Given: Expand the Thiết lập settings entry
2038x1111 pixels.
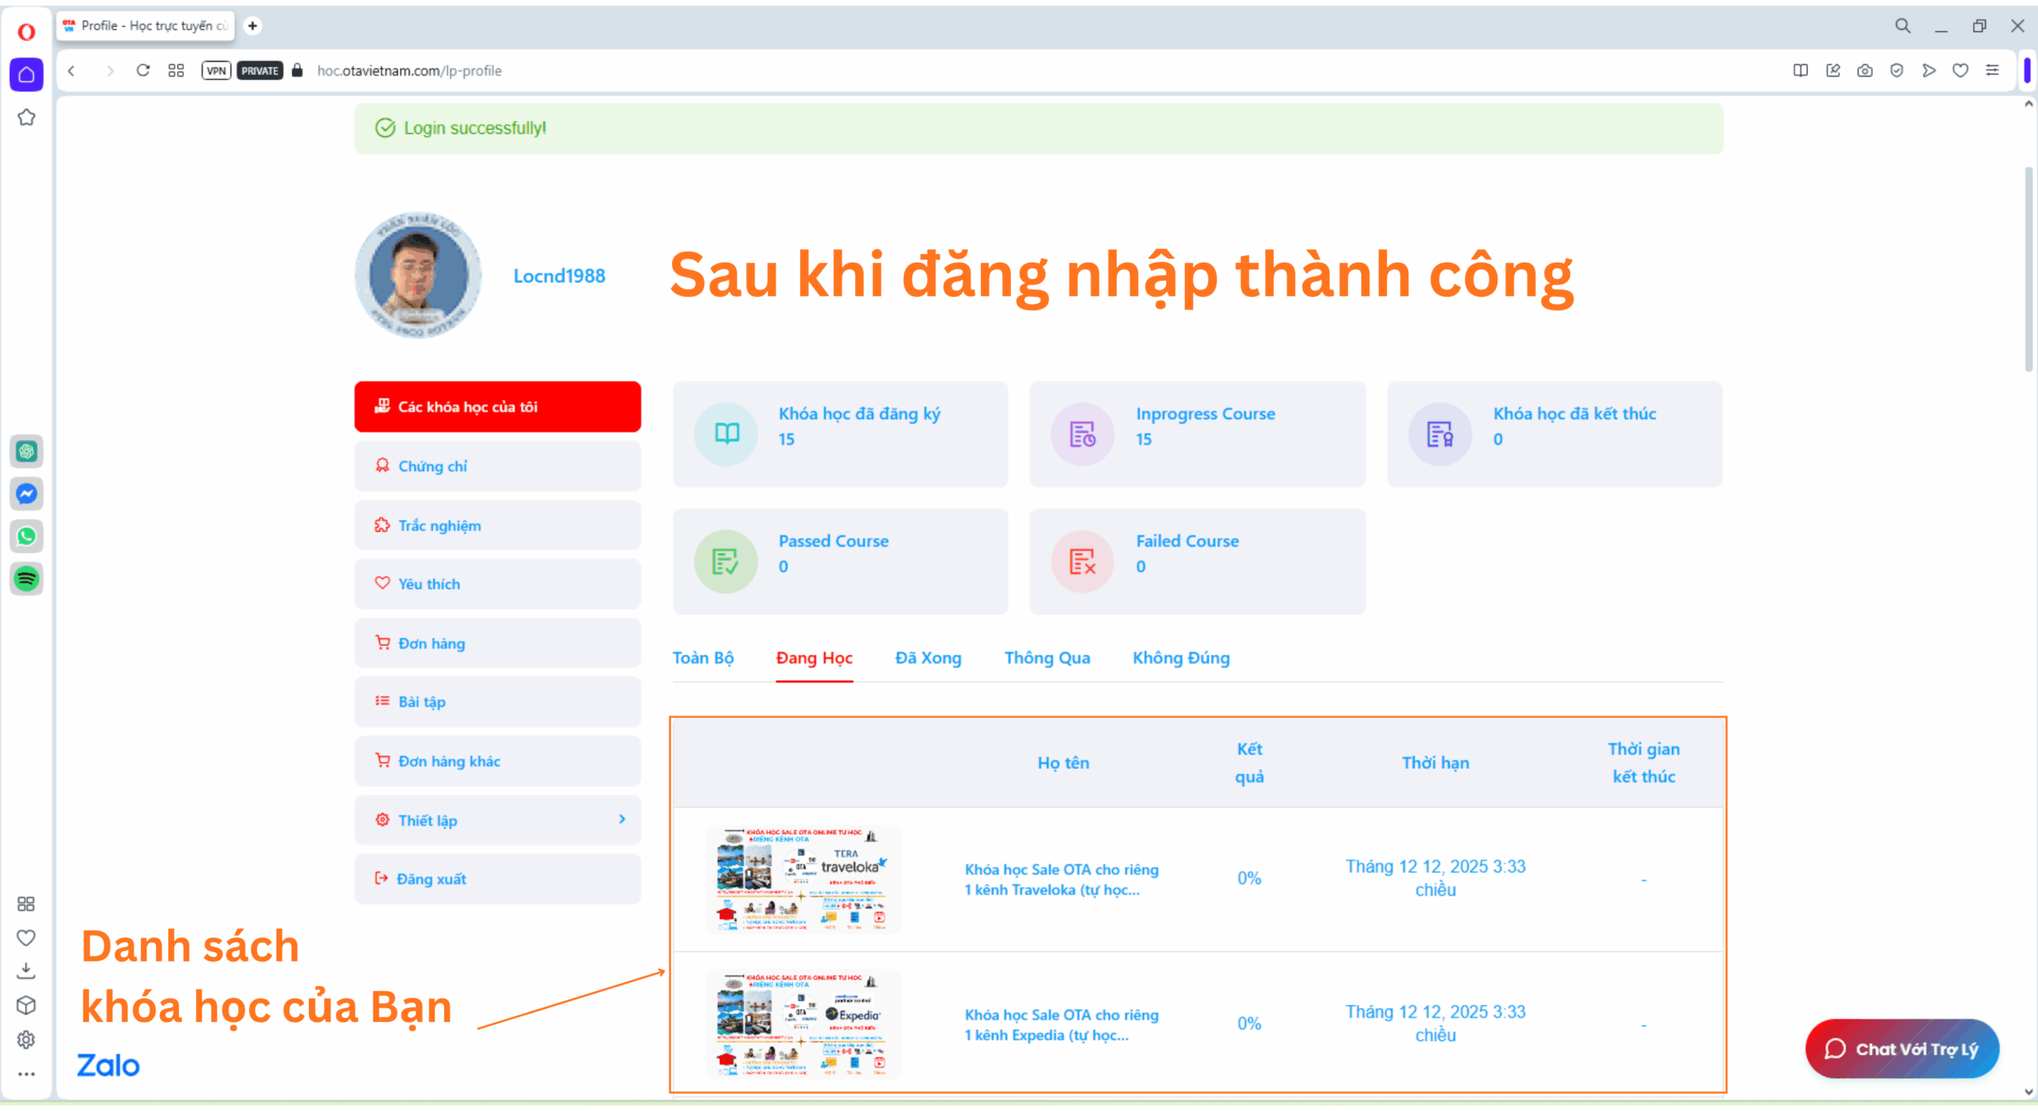Looking at the screenshot, I should coord(497,820).
